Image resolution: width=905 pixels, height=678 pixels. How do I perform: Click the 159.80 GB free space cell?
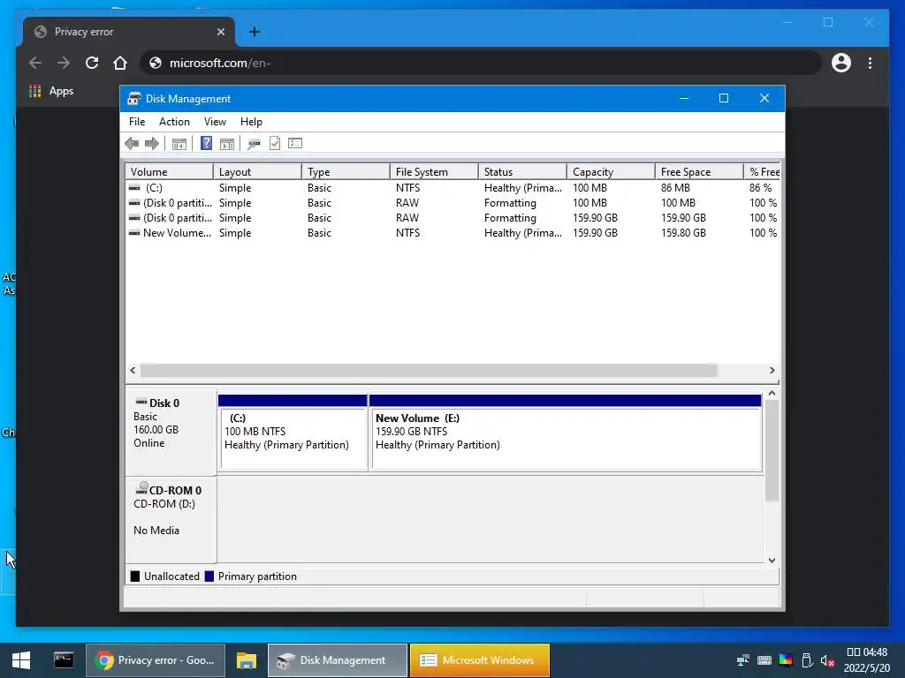[683, 233]
